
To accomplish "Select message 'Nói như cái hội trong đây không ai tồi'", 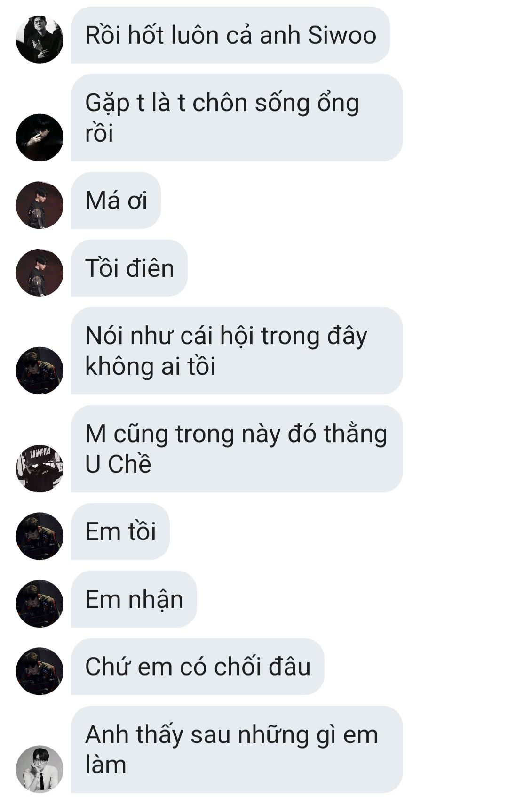I will pos(237,351).
